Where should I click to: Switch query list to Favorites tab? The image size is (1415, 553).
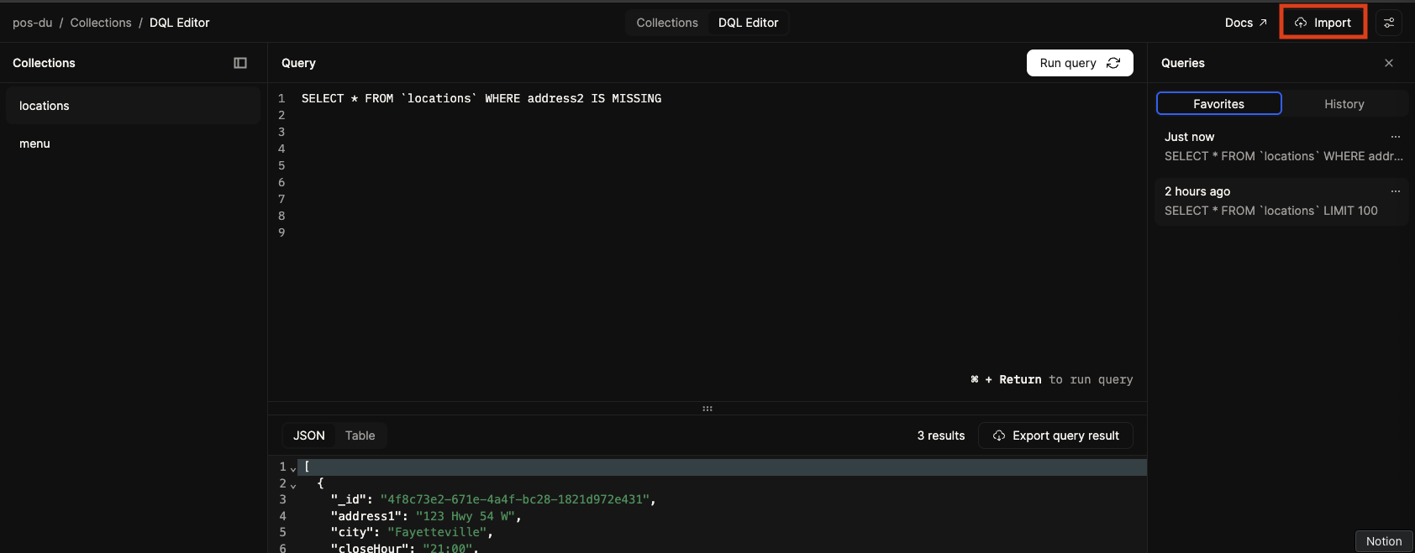1219,104
